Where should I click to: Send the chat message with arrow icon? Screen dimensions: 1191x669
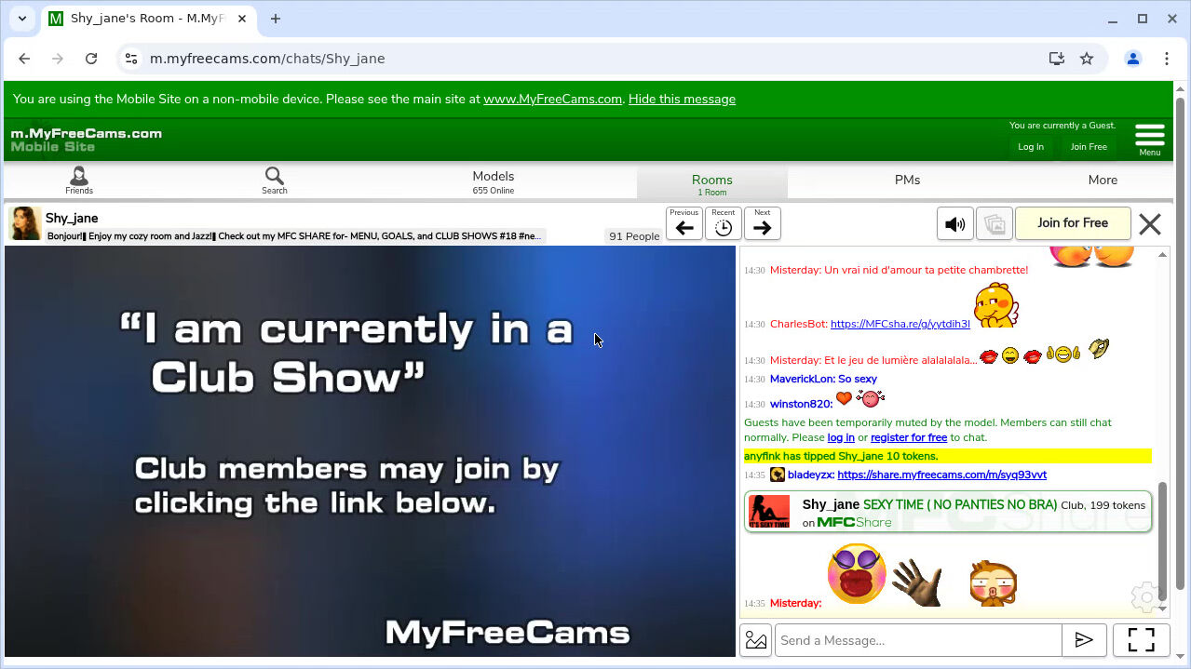(x=1084, y=640)
